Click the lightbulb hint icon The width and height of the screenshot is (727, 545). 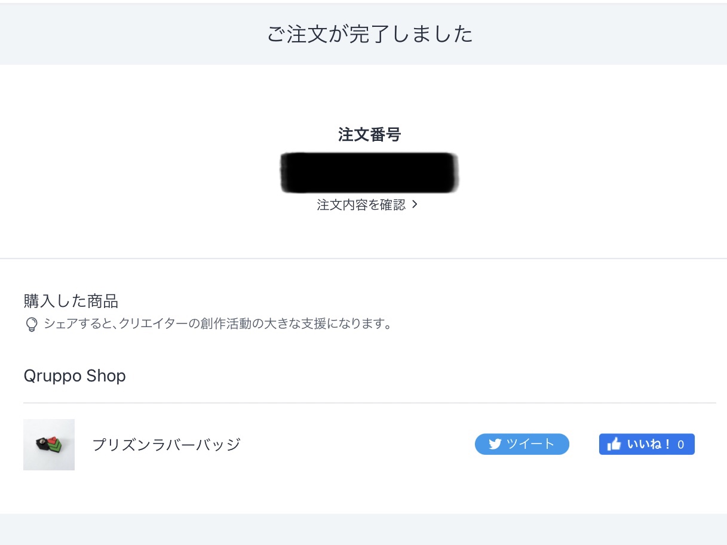[31, 325]
